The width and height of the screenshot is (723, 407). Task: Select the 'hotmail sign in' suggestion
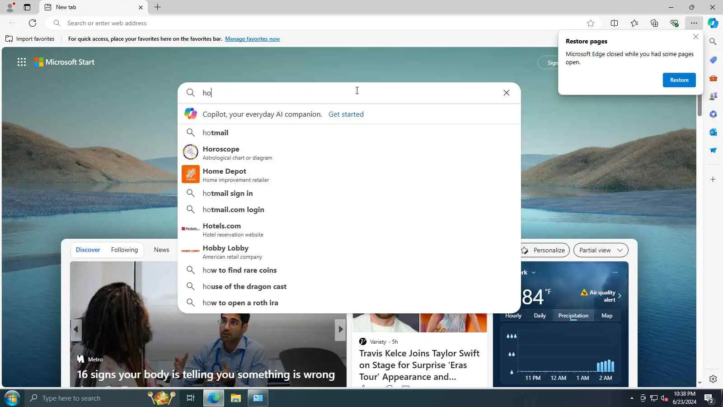(349, 193)
